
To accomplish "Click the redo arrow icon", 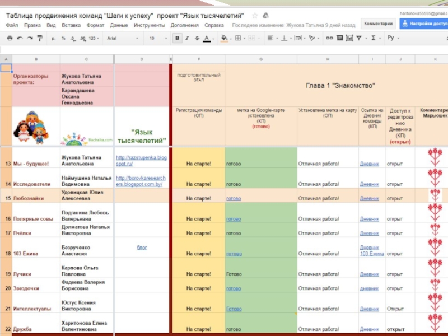I will pyautogui.click(x=30, y=38).
